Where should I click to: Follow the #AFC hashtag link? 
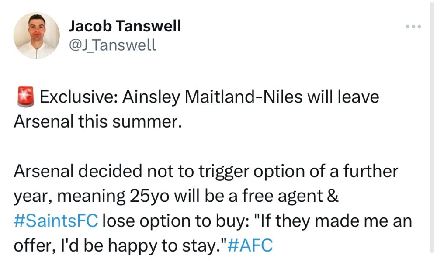[x=250, y=244]
